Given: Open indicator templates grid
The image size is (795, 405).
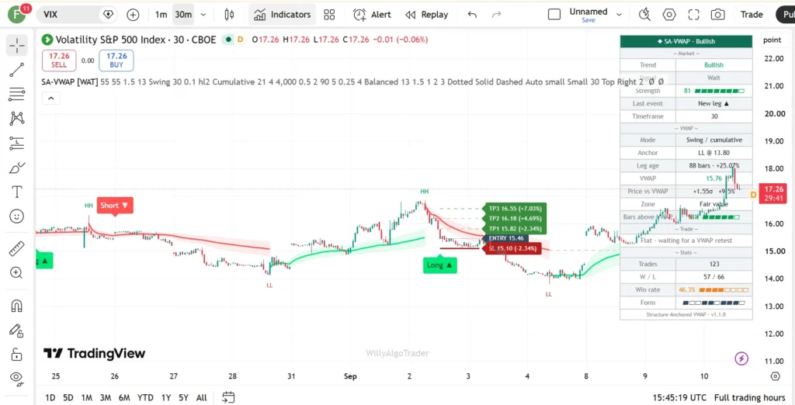Looking at the screenshot, I should click(329, 15).
